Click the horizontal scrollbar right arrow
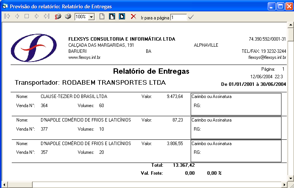The width and height of the screenshot is (294, 188). pos(284,185)
